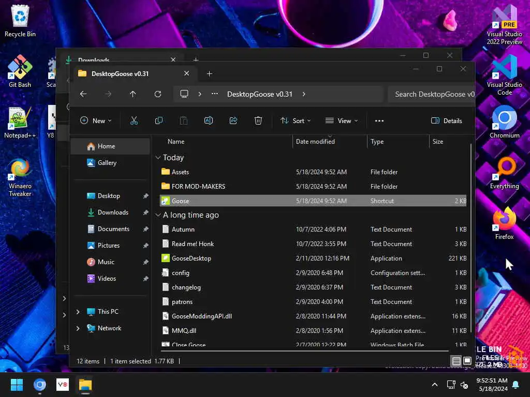Open the Firefox desktop icon
Screen dimensions: 530x397
(504, 224)
